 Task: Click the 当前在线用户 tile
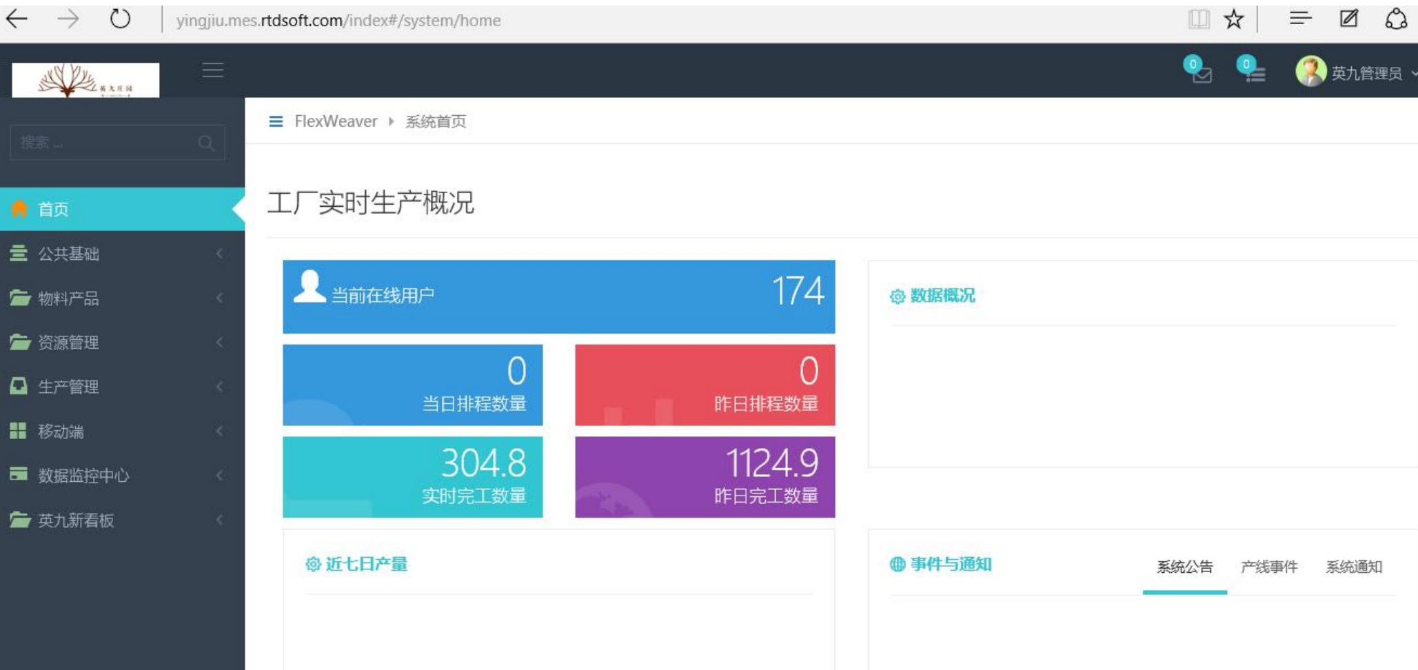[x=558, y=296]
